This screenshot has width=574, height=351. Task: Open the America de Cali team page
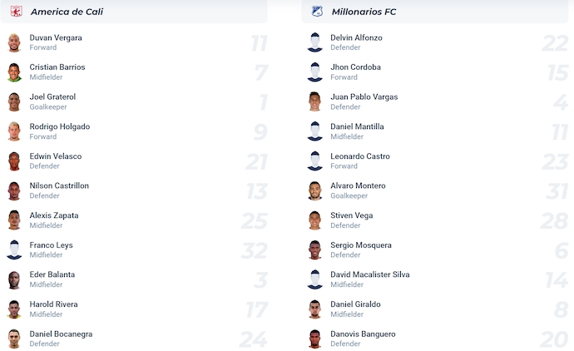(67, 12)
